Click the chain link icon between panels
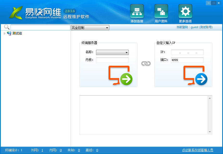Image resolution: width=223 pixels, height=154 pixels. coord(146,63)
